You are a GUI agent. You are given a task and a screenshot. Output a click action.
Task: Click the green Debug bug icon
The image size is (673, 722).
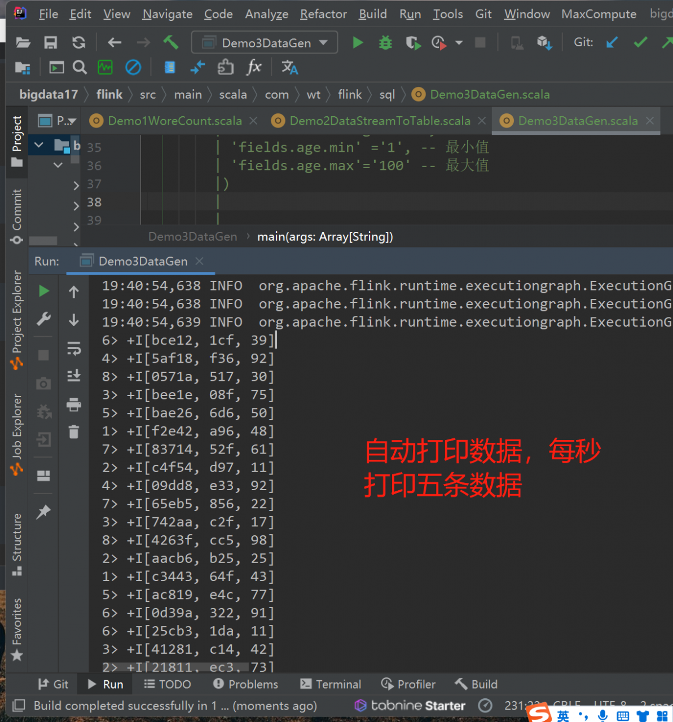pyautogui.click(x=385, y=43)
